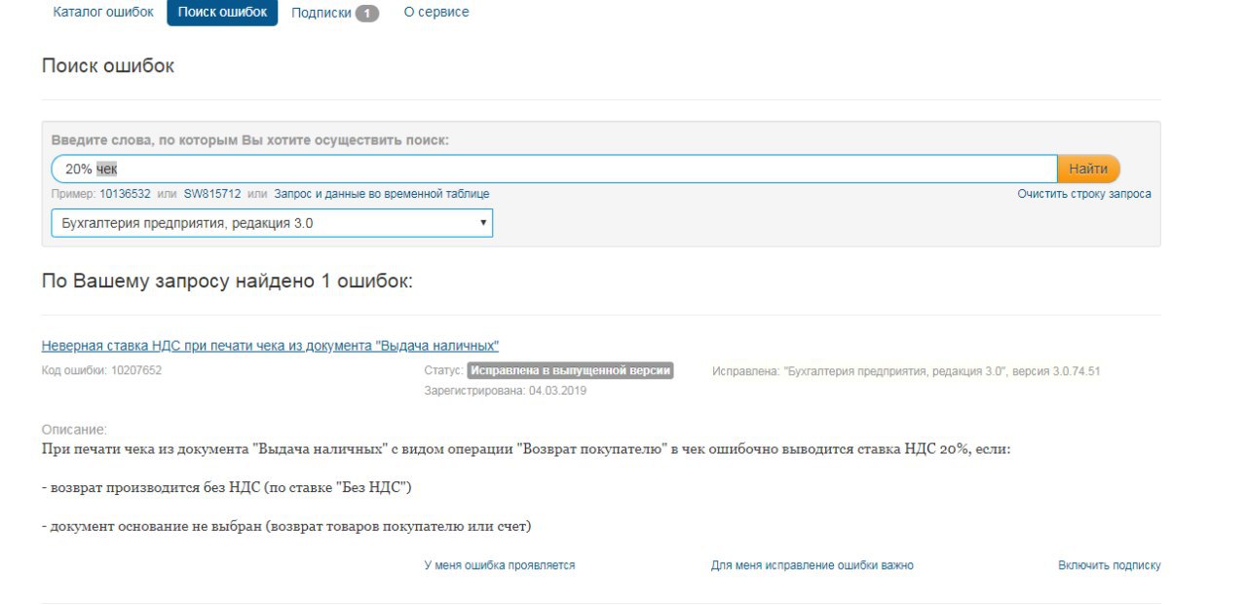Screen dimensions: 1247x605
Task: Select the "Поиск ошибок" tab
Action: click(222, 12)
